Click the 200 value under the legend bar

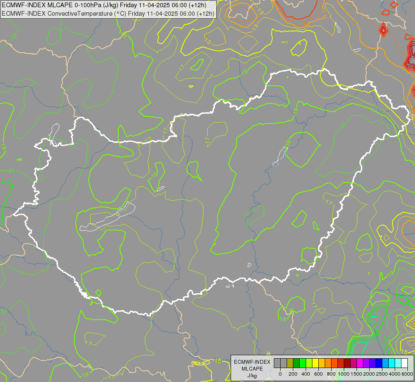[x=293, y=374]
